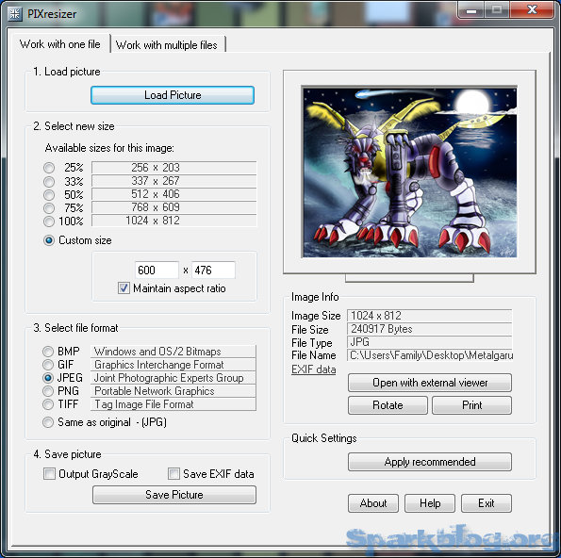Choose the 50% size radio button
This screenshot has width=561, height=558.
coord(49,194)
